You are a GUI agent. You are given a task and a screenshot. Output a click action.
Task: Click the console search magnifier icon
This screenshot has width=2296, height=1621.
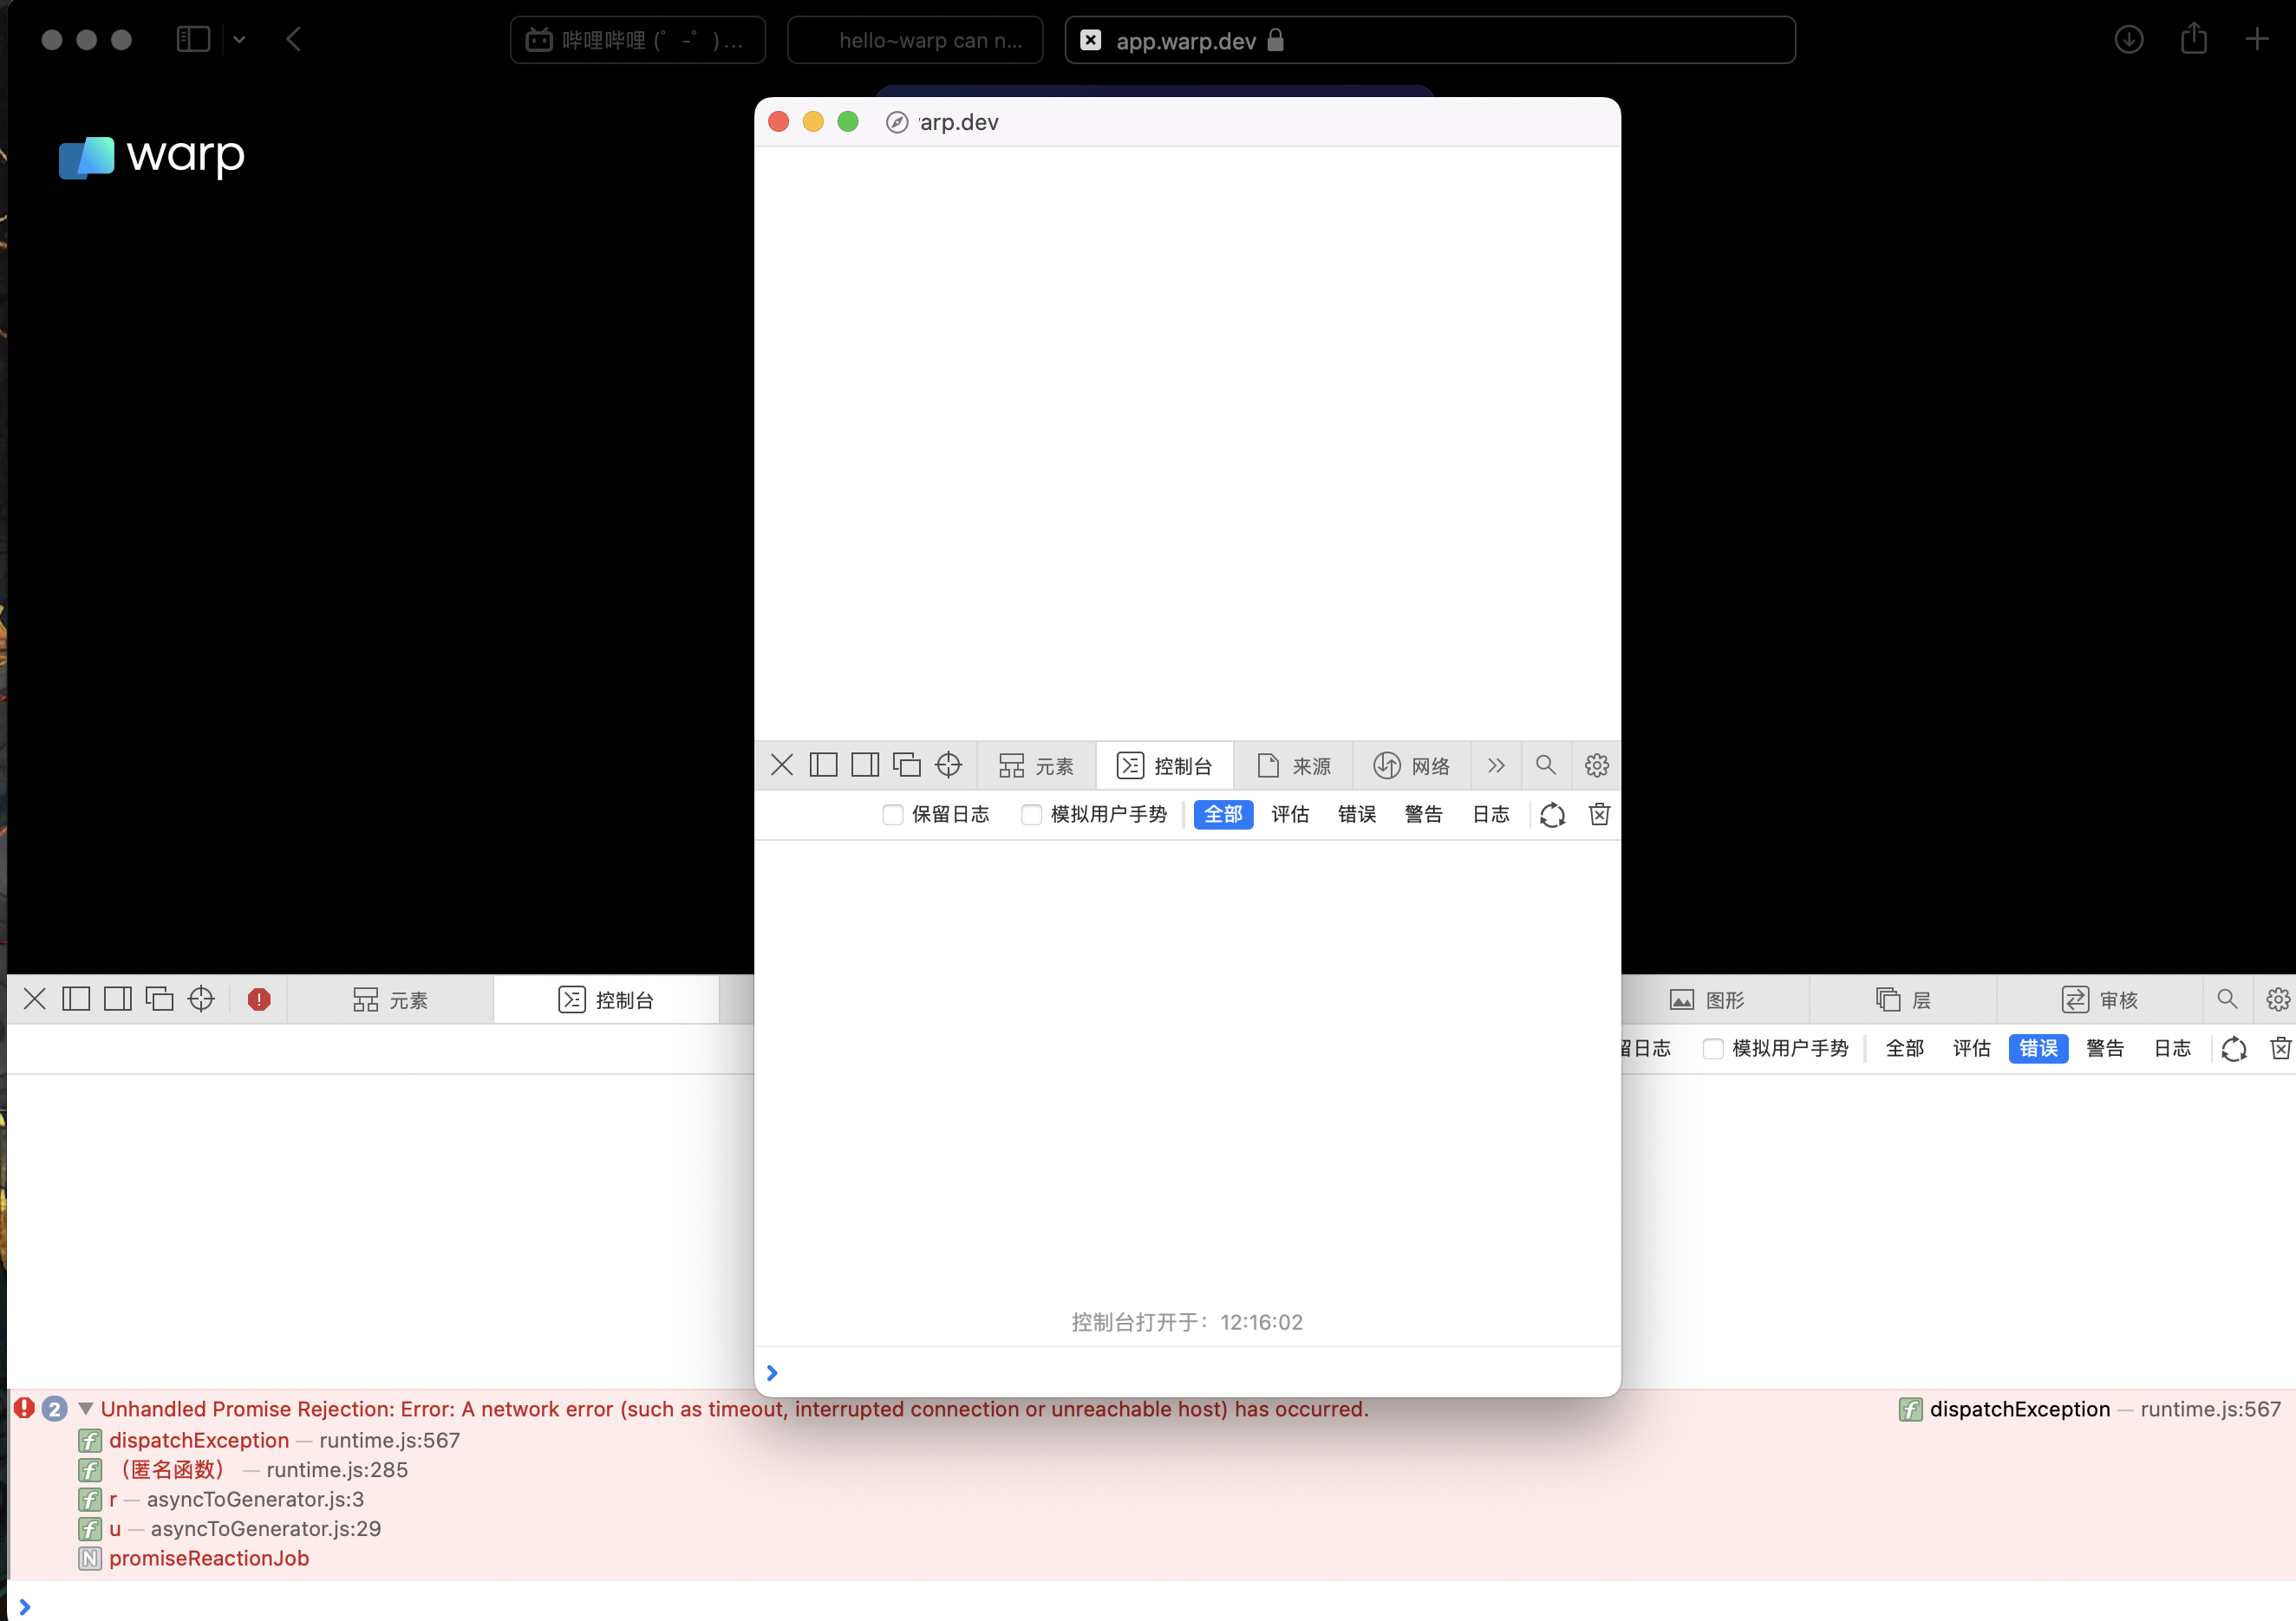pyautogui.click(x=1545, y=765)
